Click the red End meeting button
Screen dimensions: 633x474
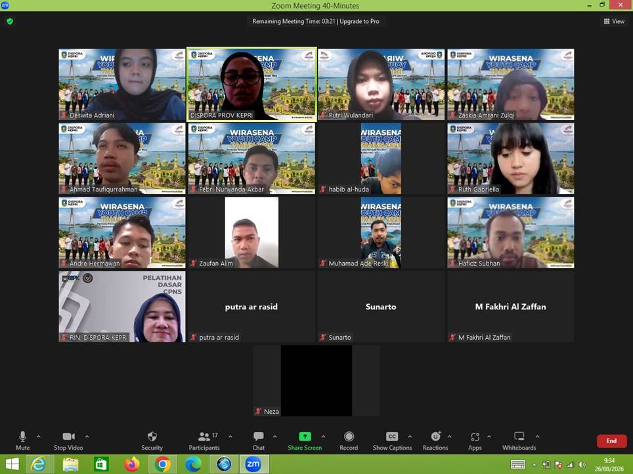[611, 441]
